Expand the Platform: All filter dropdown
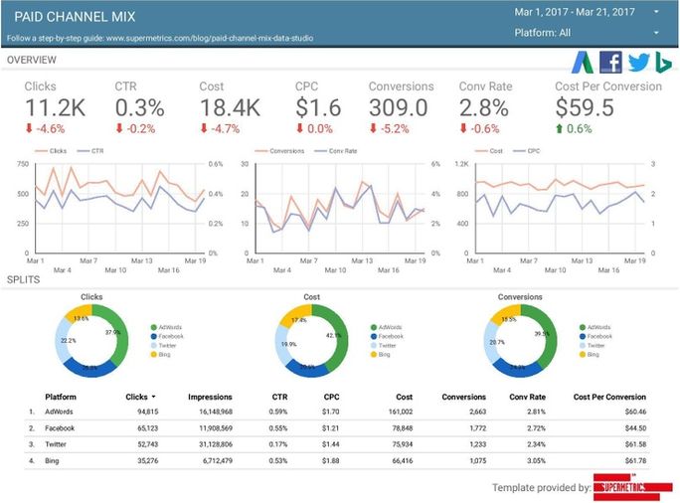The image size is (680, 503). click(x=656, y=33)
